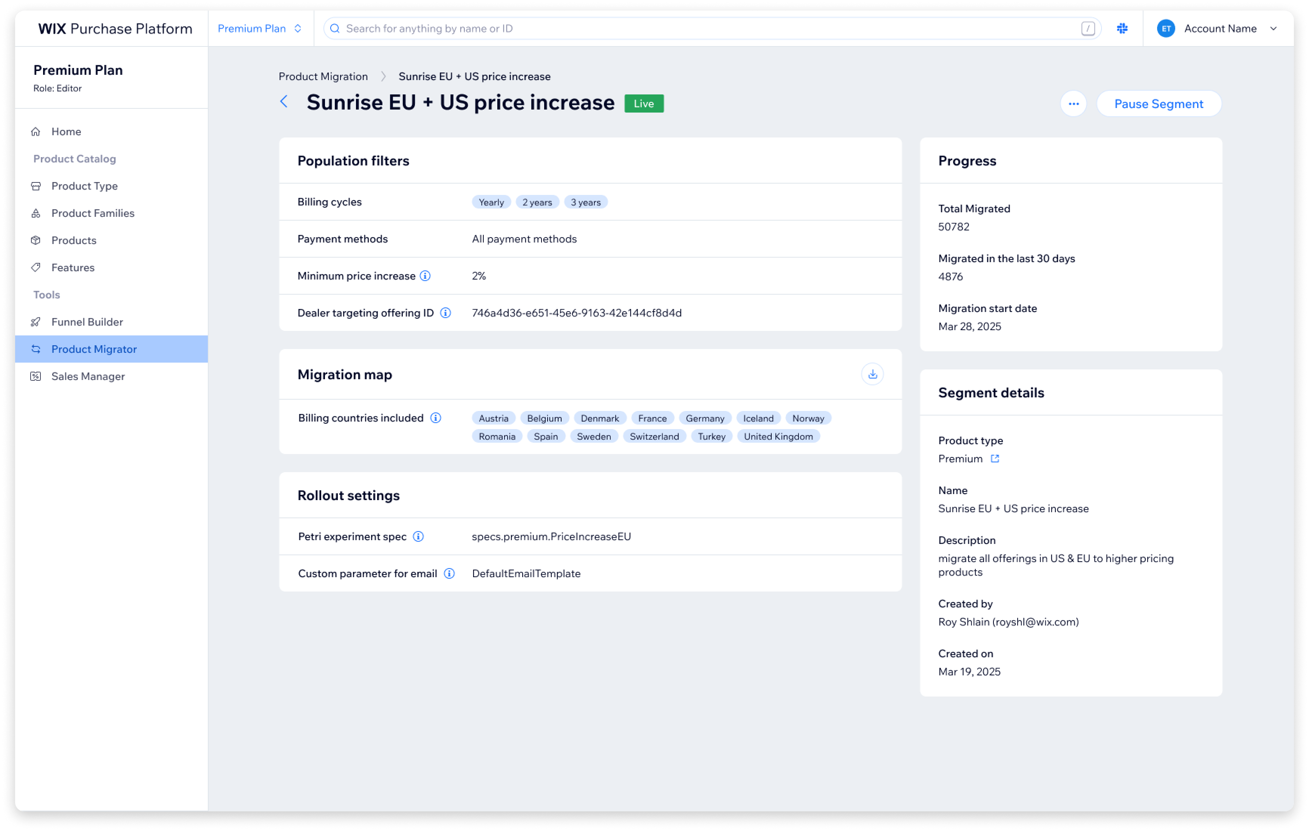The width and height of the screenshot is (1309, 831).
Task: Click the Product Families icon in sidebar
Action: pos(36,213)
